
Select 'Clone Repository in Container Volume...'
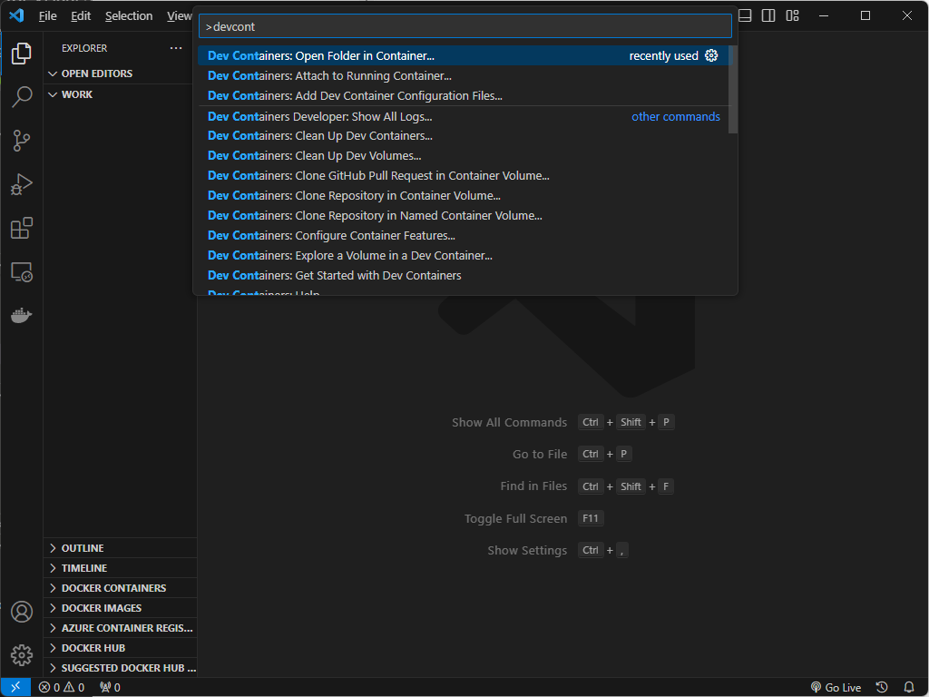click(463, 196)
